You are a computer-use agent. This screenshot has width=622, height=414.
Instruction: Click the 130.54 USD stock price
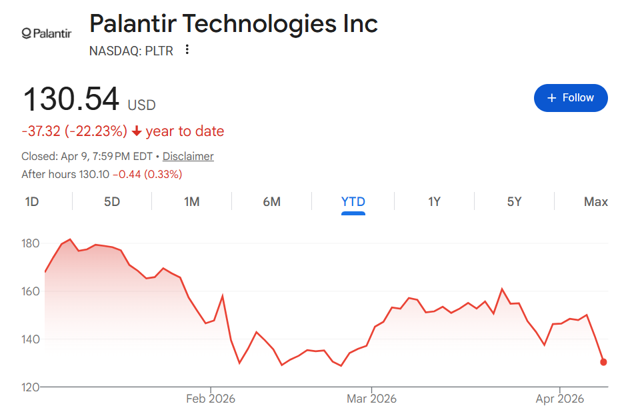pos(71,99)
